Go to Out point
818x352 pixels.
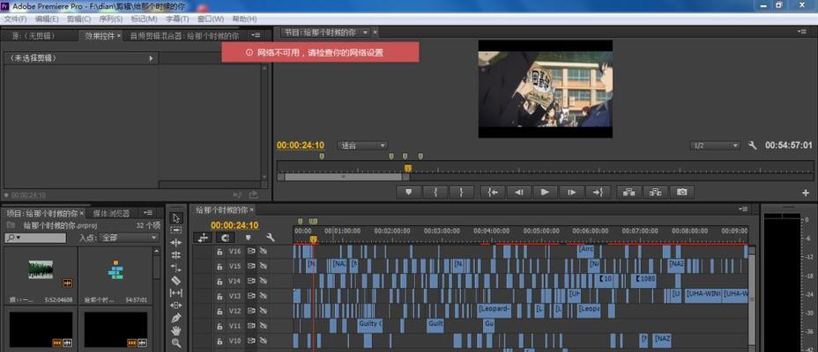click(x=598, y=192)
